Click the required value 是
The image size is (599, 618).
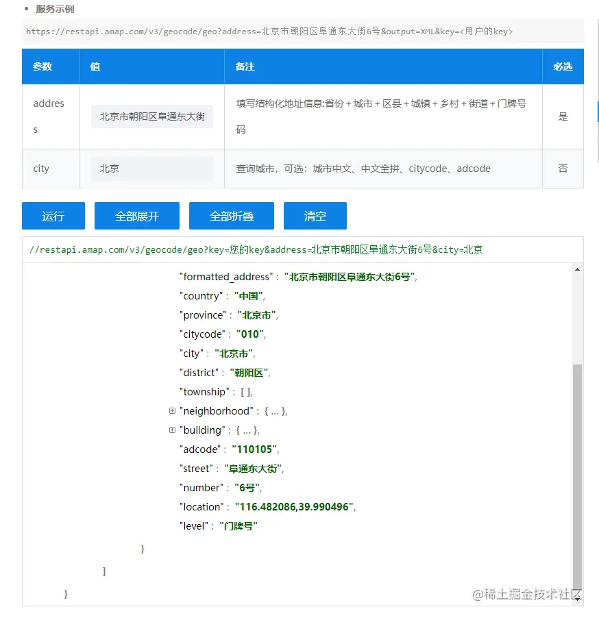click(563, 116)
